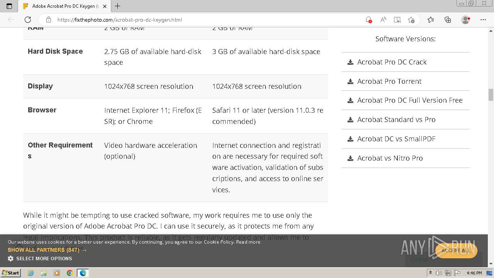Click Microsoft Edge taskbar icon

pyautogui.click(x=83, y=273)
